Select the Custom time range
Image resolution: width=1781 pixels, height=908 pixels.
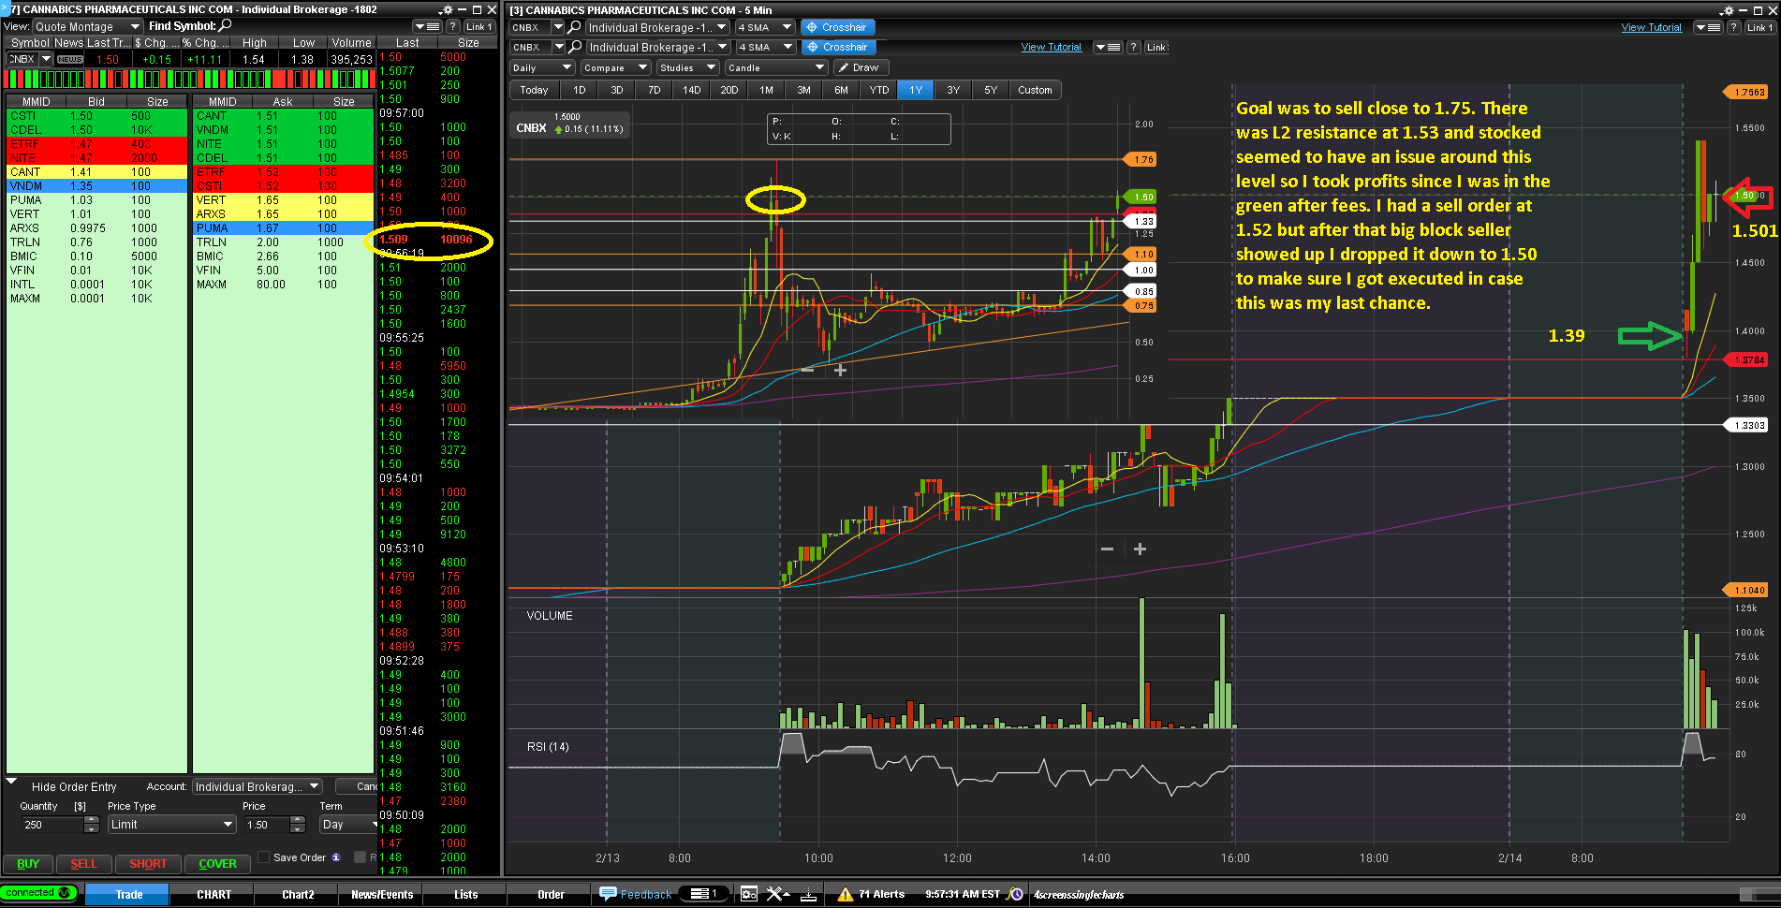coord(1035,90)
